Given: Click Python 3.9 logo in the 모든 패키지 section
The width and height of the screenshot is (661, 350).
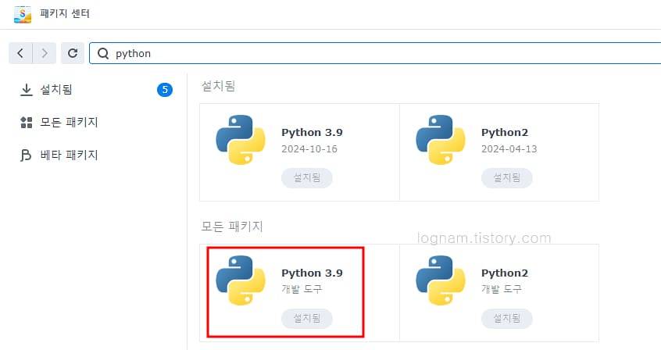Looking at the screenshot, I should (x=241, y=280).
